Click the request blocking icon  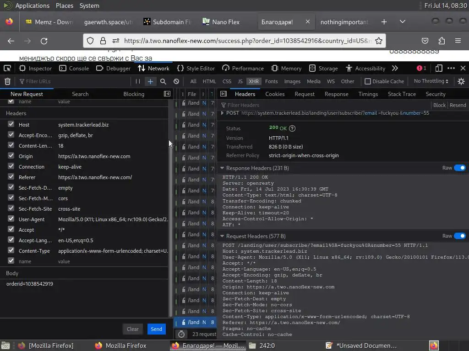176,81
